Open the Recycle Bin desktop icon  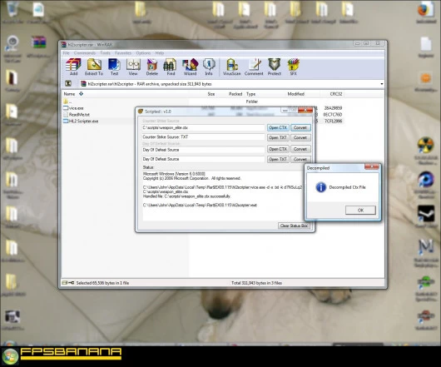click(x=12, y=12)
